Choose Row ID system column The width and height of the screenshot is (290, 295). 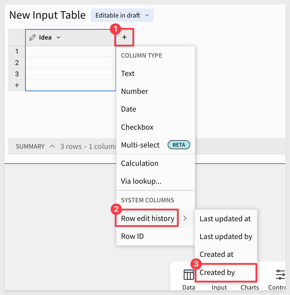click(155, 236)
